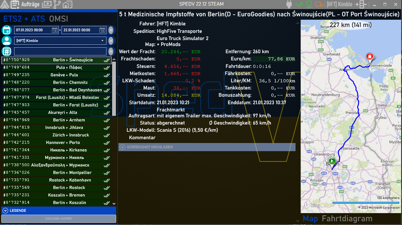
Task: Click the double-check status icon for Berlin ▸ Rostock
Action: 107,188
